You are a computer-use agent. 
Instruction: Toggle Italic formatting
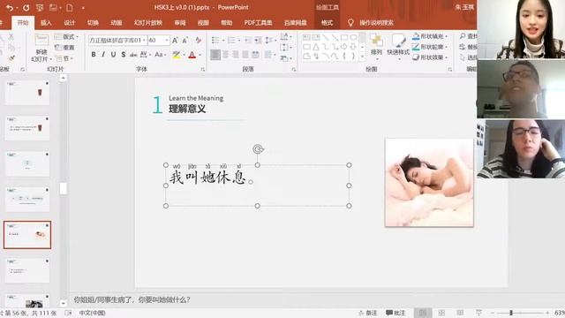click(x=103, y=55)
